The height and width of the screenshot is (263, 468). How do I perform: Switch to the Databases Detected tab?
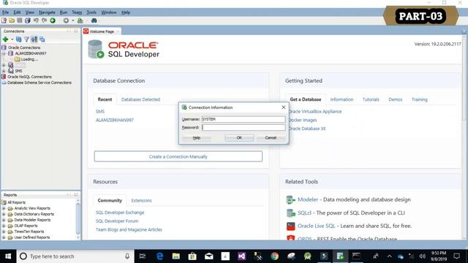pos(140,99)
